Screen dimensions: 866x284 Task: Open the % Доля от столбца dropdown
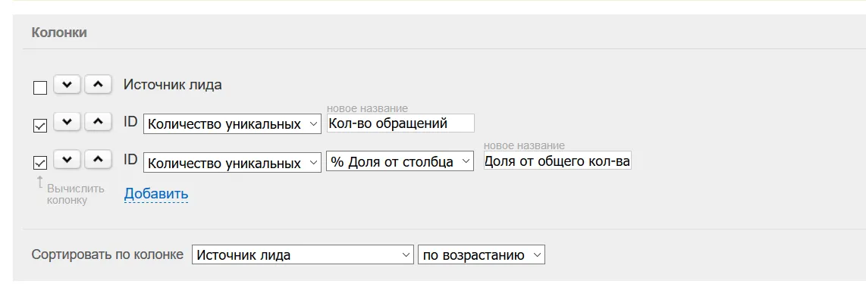tap(400, 161)
